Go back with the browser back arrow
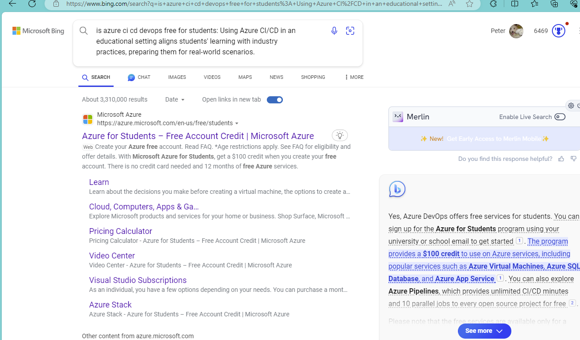The image size is (580, 340). [x=12, y=4]
